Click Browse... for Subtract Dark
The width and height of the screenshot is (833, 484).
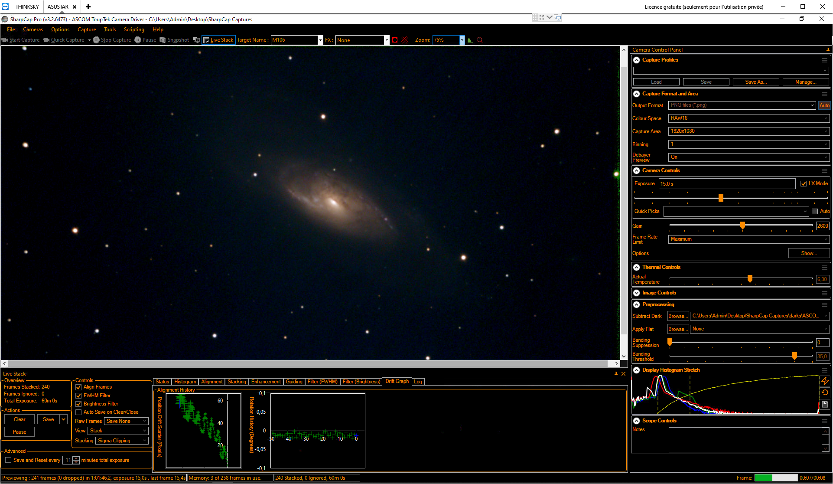point(678,316)
